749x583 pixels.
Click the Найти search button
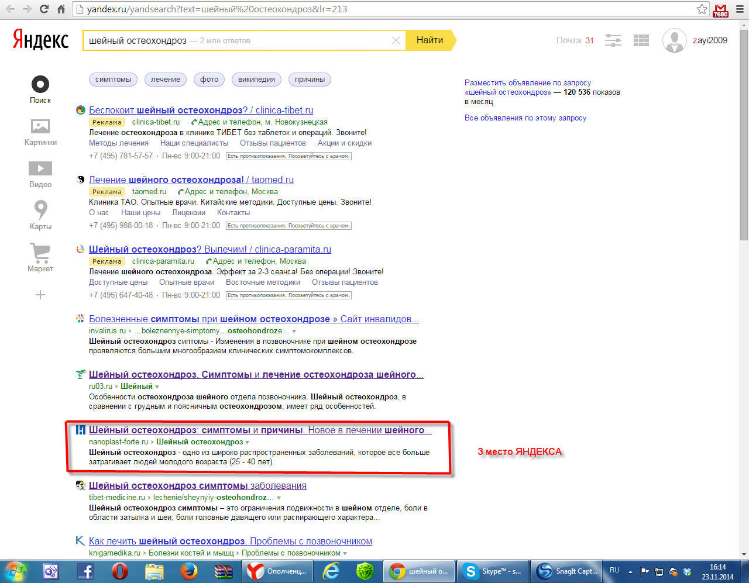(430, 40)
